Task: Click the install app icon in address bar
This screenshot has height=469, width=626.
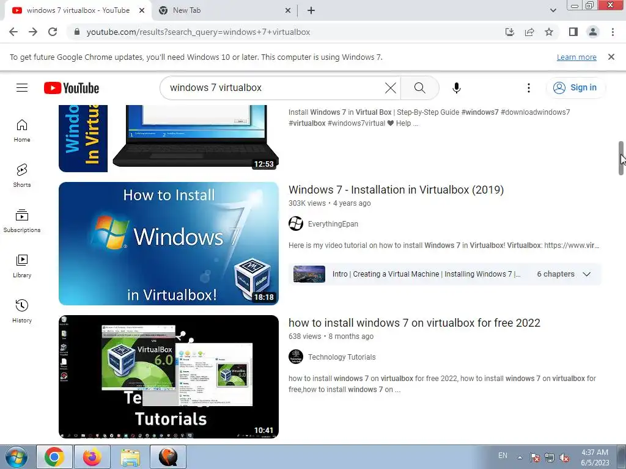Action: (x=510, y=32)
